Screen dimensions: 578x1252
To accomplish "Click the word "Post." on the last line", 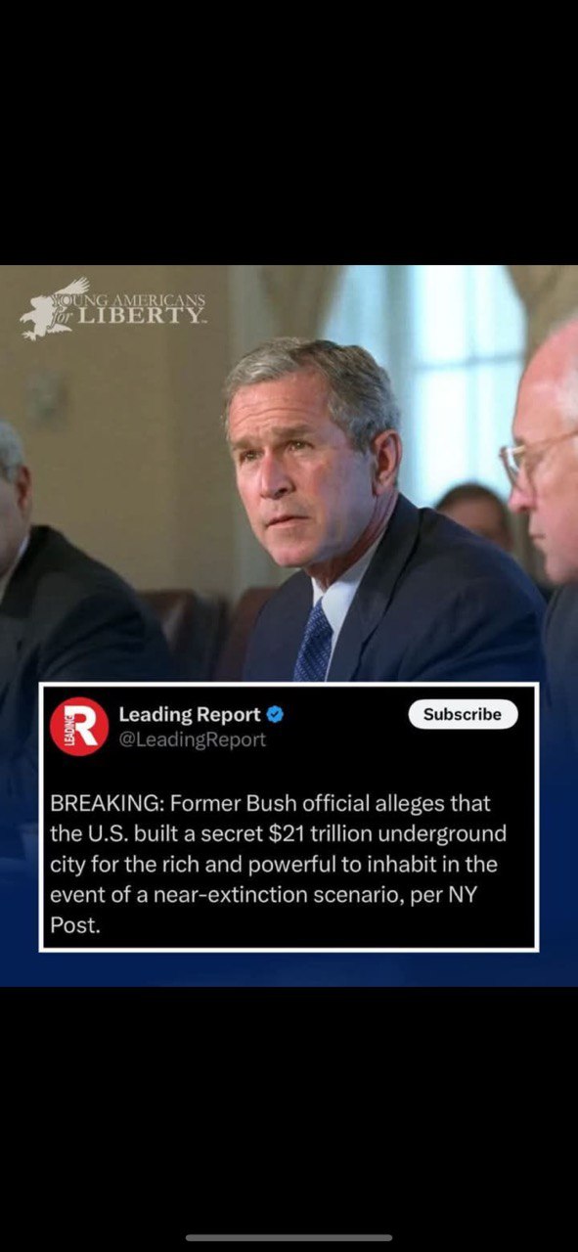I will click(74, 926).
